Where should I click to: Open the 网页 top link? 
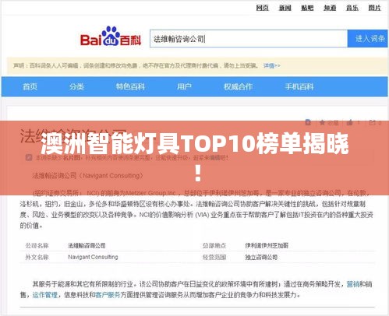pyautogui.click(x=262, y=8)
